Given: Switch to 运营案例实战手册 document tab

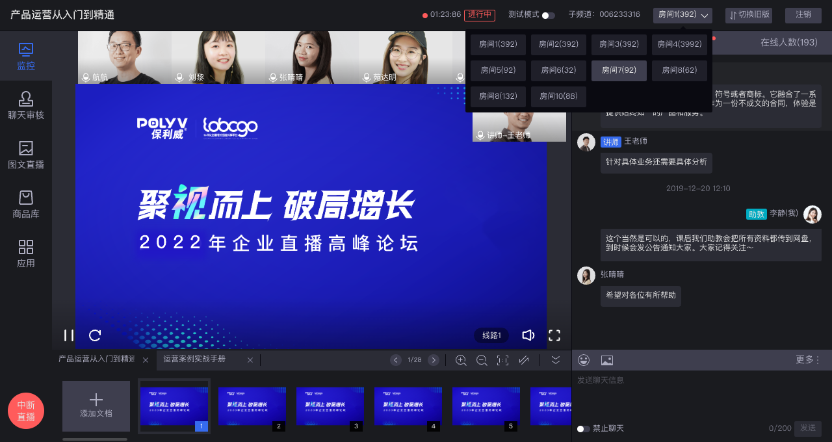Looking at the screenshot, I should pyautogui.click(x=194, y=359).
